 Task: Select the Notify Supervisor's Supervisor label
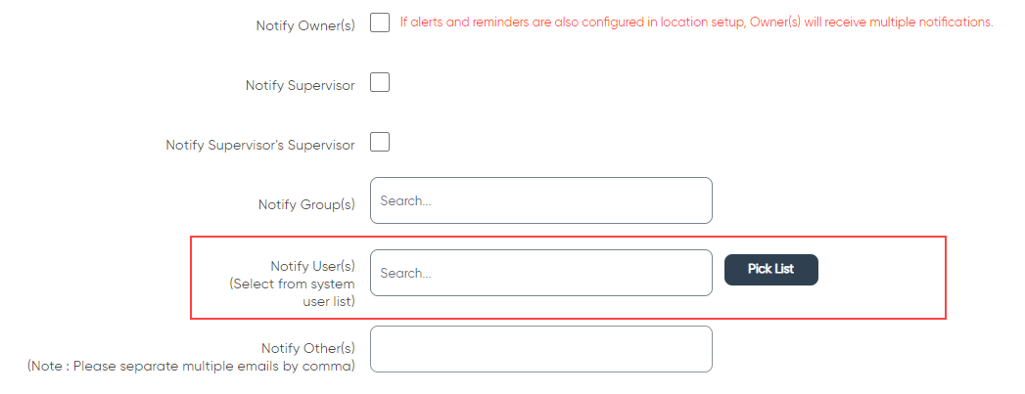pyautogui.click(x=260, y=145)
